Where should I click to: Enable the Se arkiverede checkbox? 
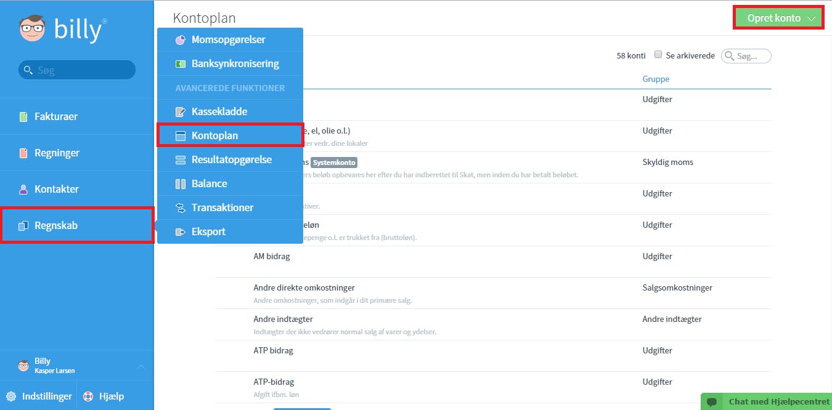tap(658, 55)
